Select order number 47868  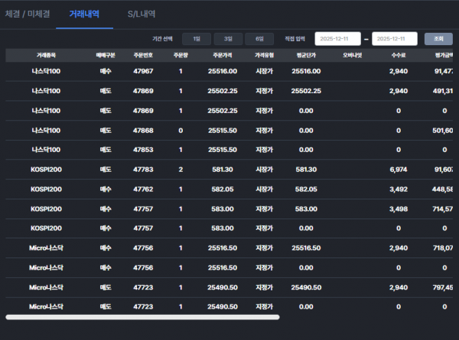click(143, 131)
